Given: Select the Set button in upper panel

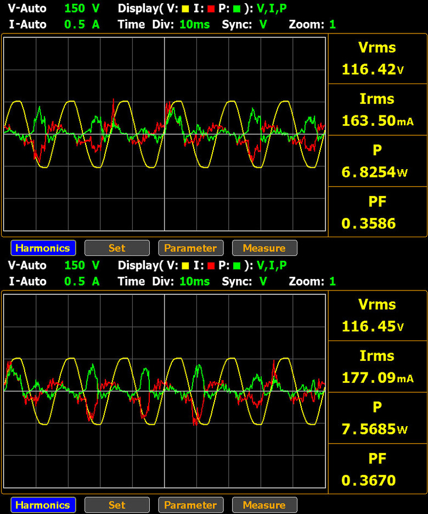Looking at the screenshot, I should click(x=117, y=248).
